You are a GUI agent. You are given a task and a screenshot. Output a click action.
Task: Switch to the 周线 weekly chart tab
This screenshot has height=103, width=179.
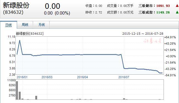point(25,25)
